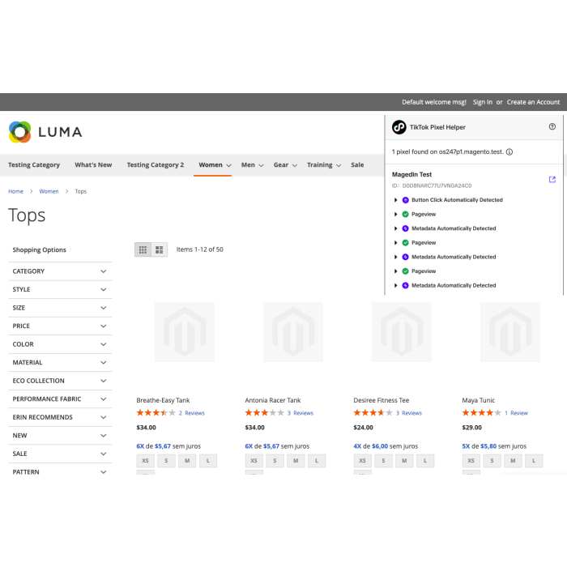The width and height of the screenshot is (567, 567).
Task: View 2 Reviews for Breathe-Easy Tank
Action: click(192, 413)
